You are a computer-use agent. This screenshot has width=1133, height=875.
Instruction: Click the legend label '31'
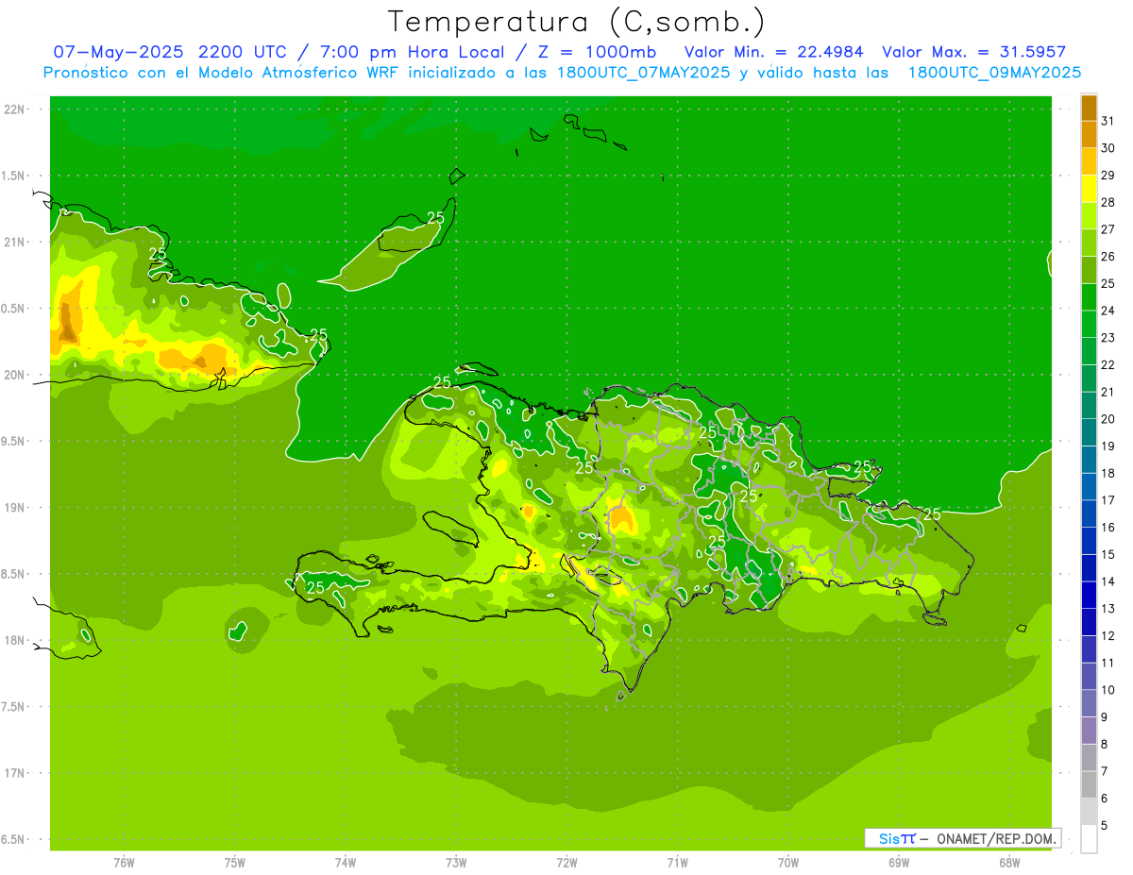(x=1108, y=121)
